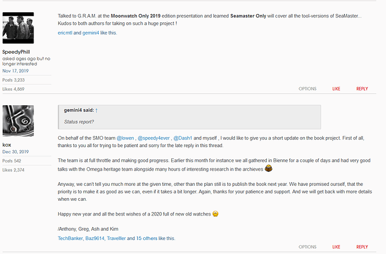Viewport: 386px width, 254px height.
Task: Reply to kox's post
Action: click(x=362, y=247)
